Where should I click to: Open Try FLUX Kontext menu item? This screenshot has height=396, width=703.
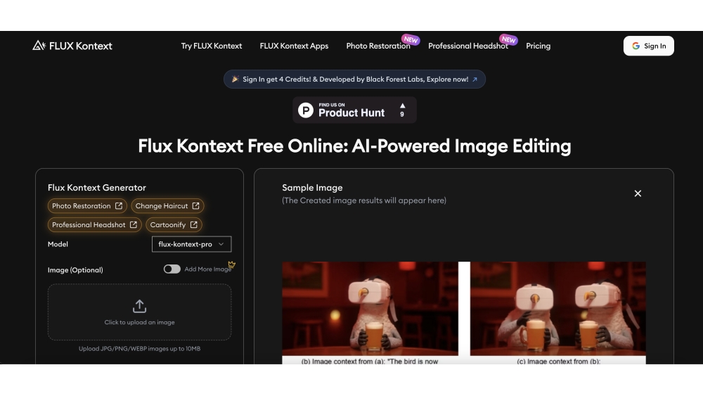(211, 46)
